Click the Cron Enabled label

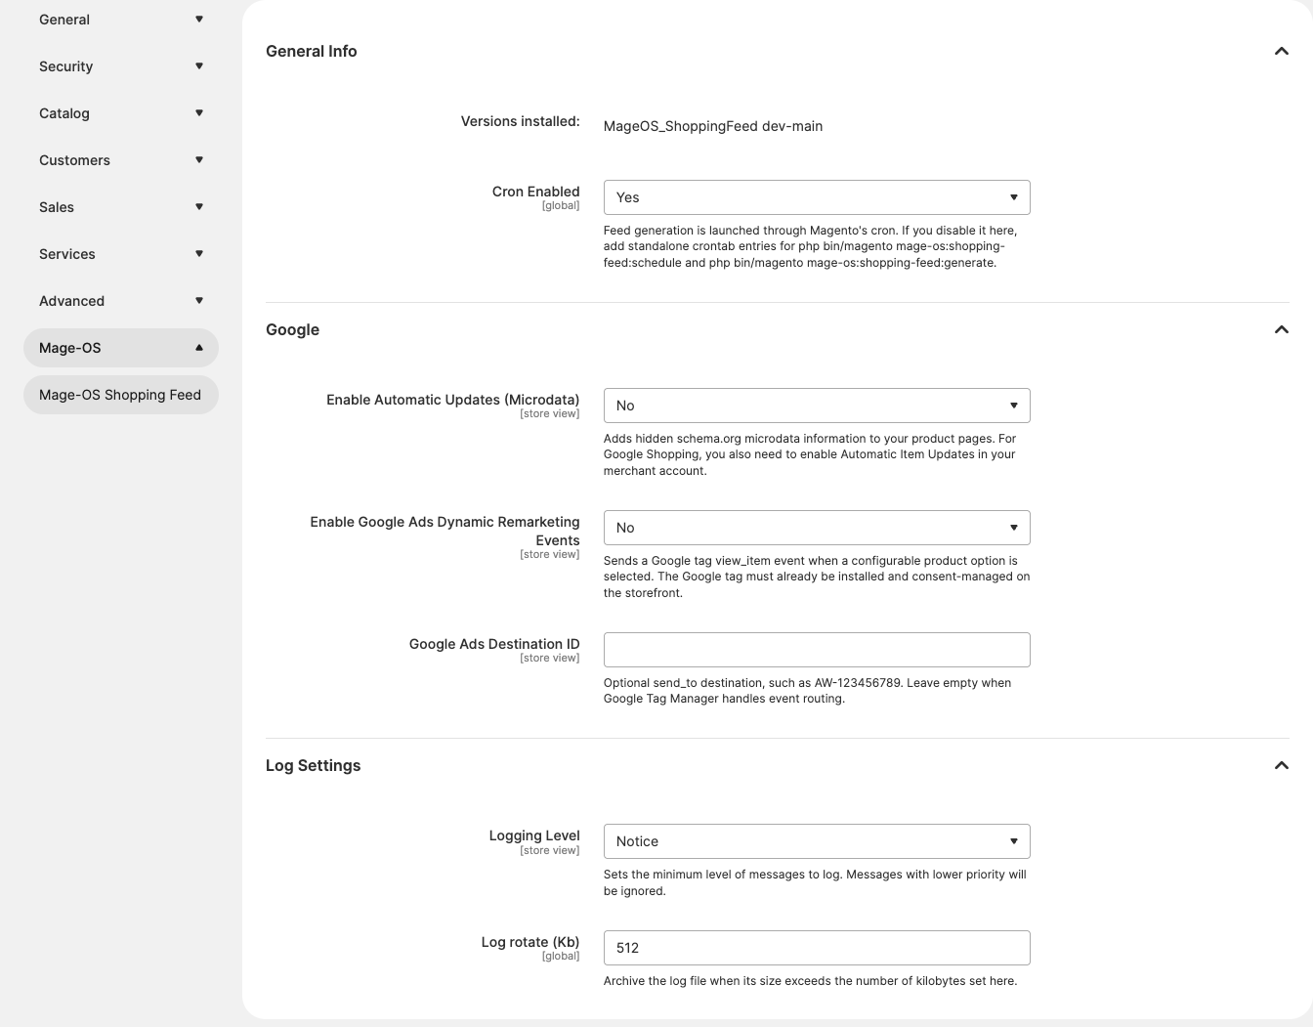coord(535,192)
